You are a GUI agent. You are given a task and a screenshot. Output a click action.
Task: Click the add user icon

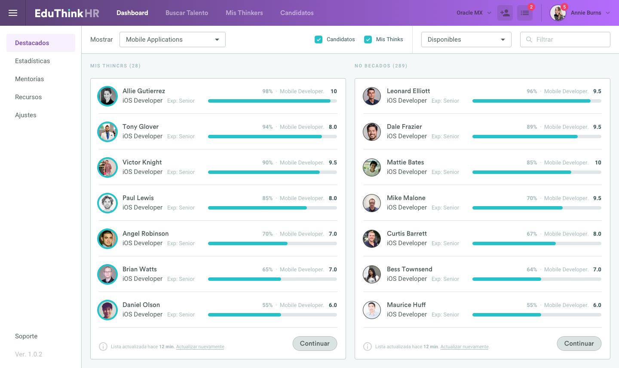[x=505, y=13]
